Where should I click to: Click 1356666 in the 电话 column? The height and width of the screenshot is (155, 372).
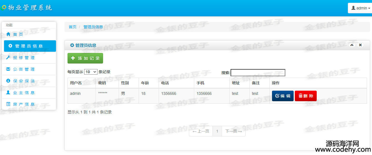(x=176, y=96)
